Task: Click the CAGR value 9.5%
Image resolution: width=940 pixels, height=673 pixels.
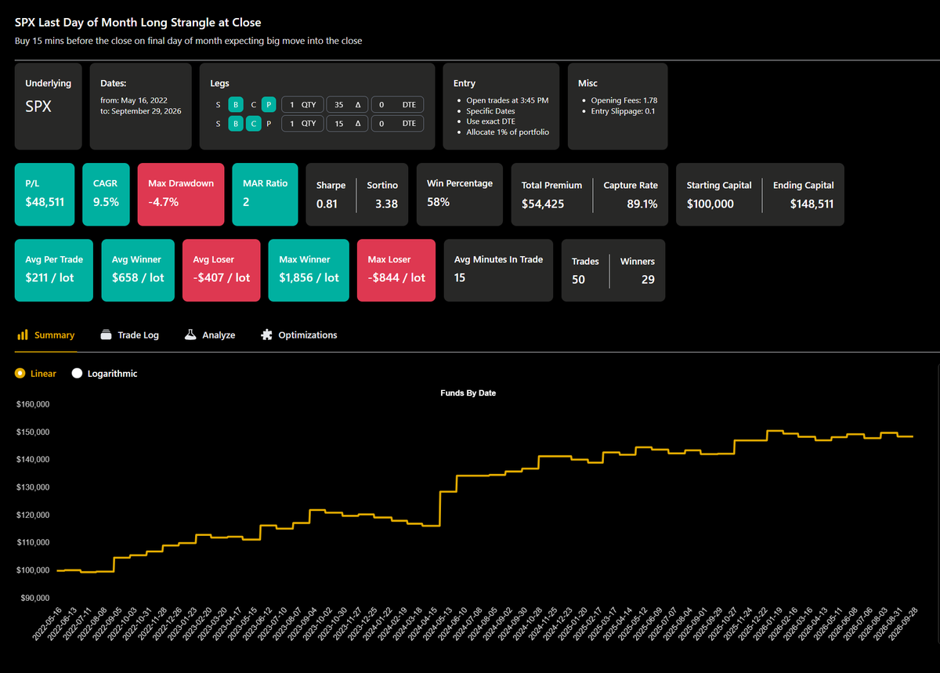Action: click(106, 202)
